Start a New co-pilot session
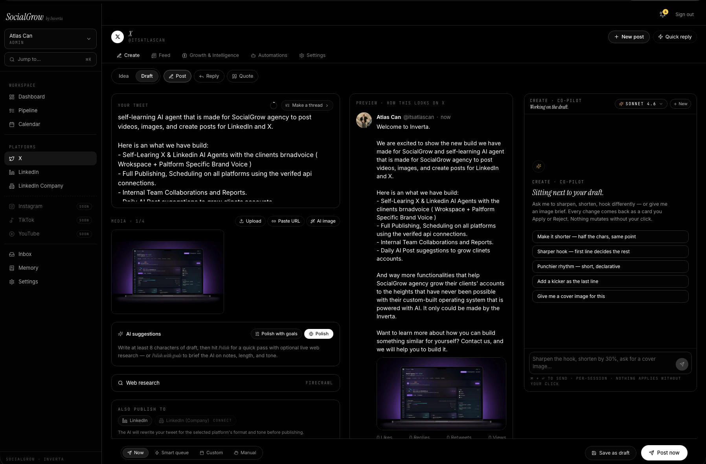This screenshot has height=464, width=706. pyautogui.click(x=680, y=104)
